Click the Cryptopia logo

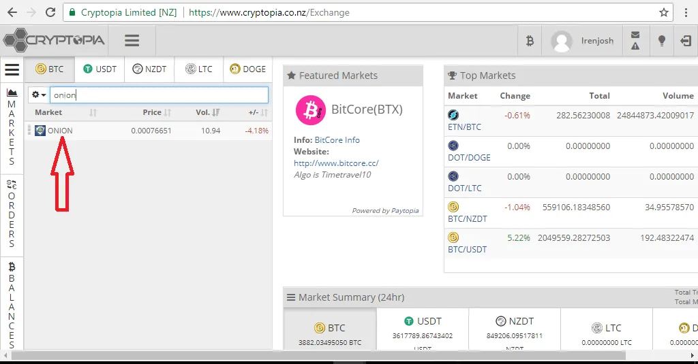(53, 40)
